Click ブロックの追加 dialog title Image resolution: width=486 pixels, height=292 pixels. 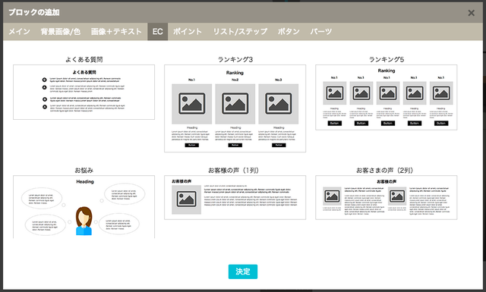point(33,12)
